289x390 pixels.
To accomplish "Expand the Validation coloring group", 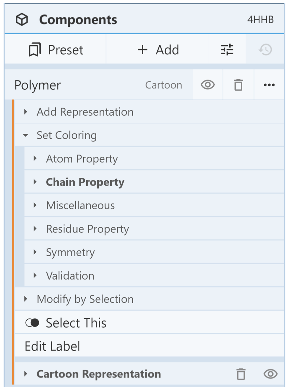I will pos(70,276).
